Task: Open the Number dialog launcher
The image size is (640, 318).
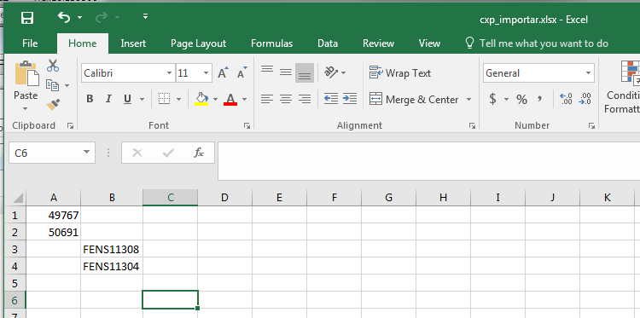Action: click(591, 126)
